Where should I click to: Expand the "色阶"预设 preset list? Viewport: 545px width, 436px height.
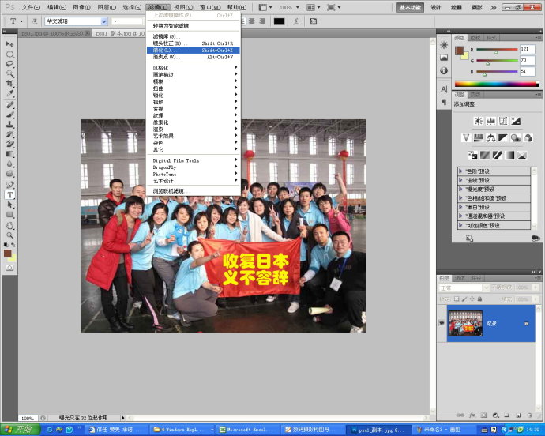pos(461,171)
